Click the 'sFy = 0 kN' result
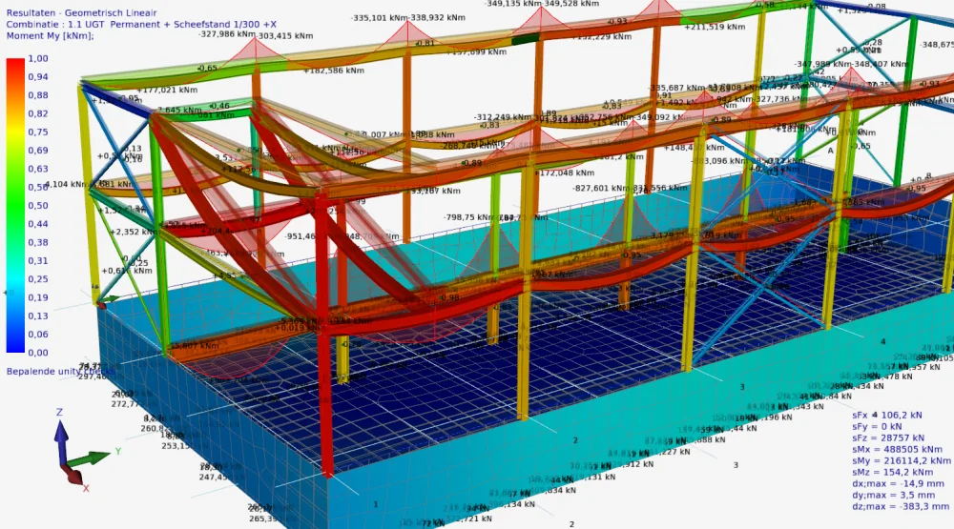Viewport: 954px width, 529px height. pos(877,426)
